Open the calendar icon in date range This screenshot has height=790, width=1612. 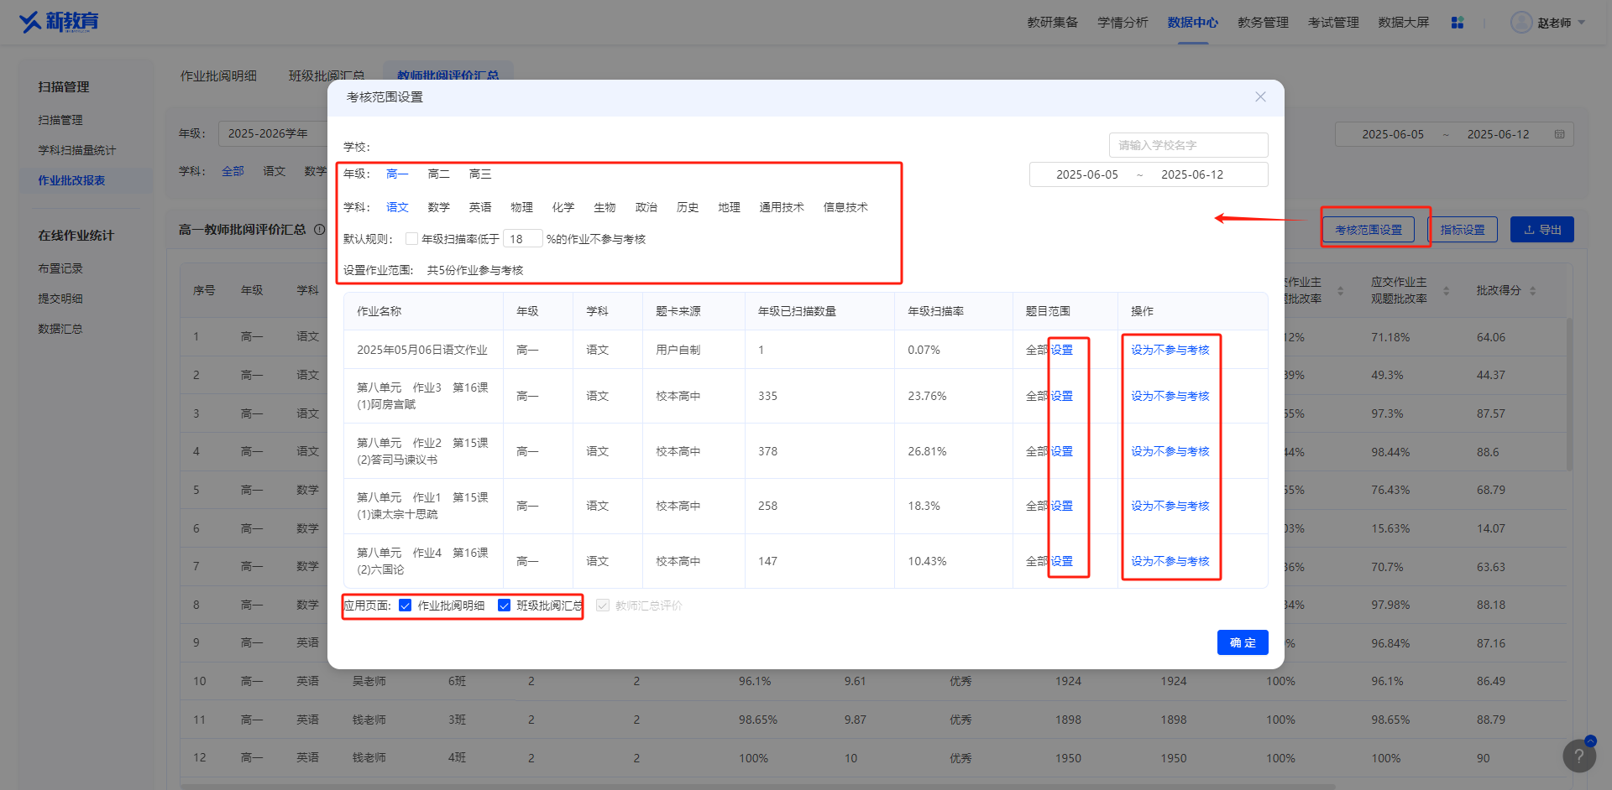pos(1559,134)
